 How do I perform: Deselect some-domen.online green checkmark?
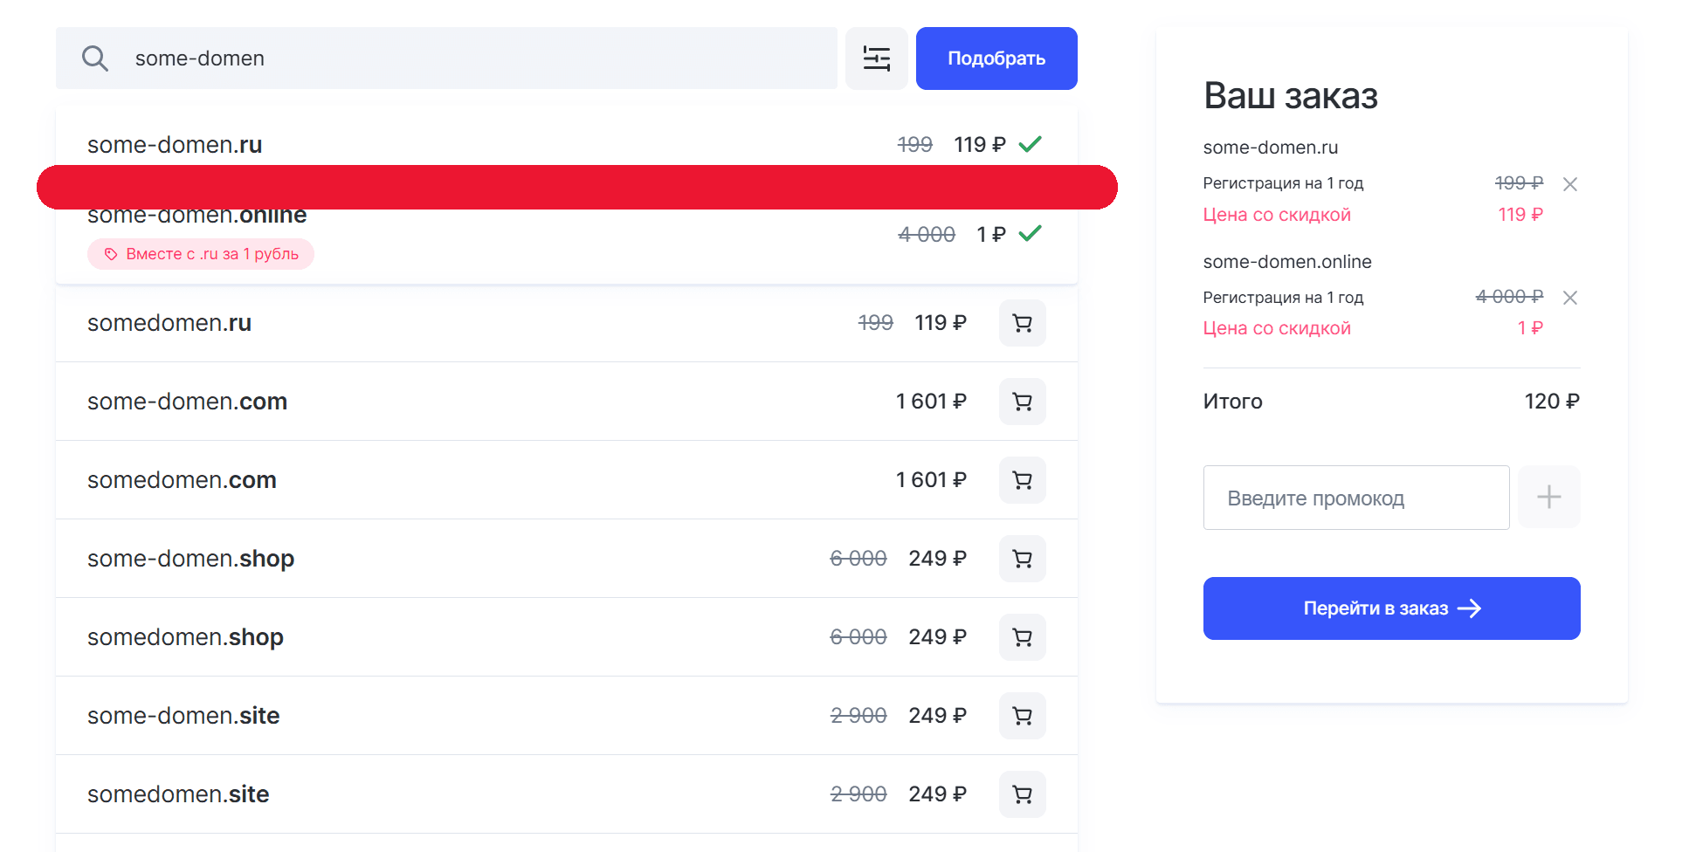(1031, 233)
